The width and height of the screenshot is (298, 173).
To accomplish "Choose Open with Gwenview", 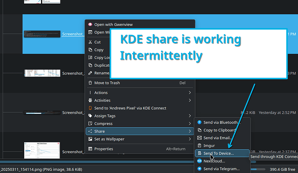I will point(140,24).
